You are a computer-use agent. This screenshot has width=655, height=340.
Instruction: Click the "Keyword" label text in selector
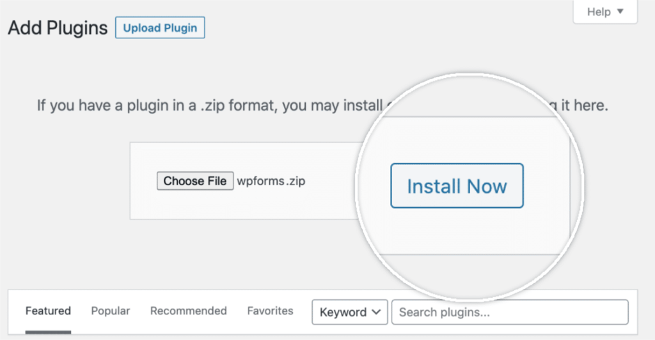343,312
